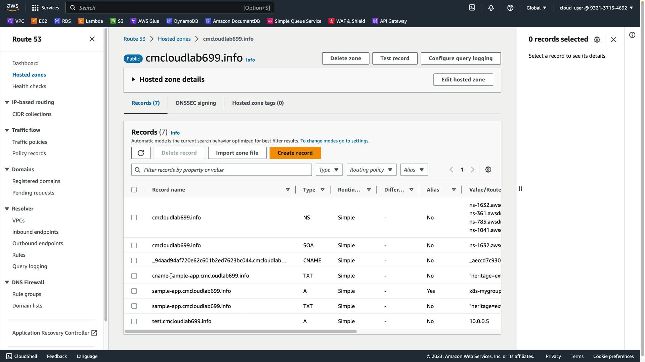Click the Hosted zones breadcrumb link

pos(174,39)
